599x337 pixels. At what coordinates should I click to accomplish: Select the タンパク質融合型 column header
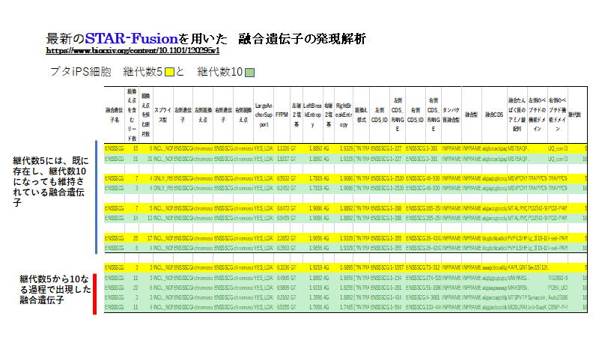click(451, 115)
